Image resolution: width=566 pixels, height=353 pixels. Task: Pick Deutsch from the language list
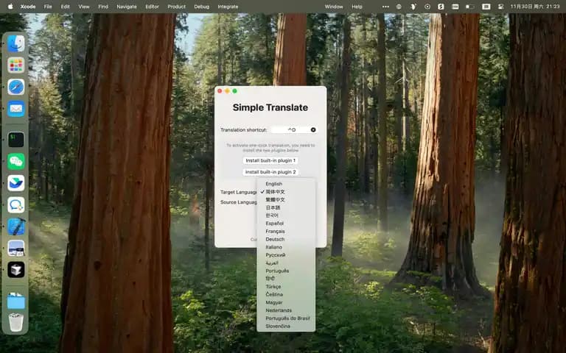click(x=286, y=239)
